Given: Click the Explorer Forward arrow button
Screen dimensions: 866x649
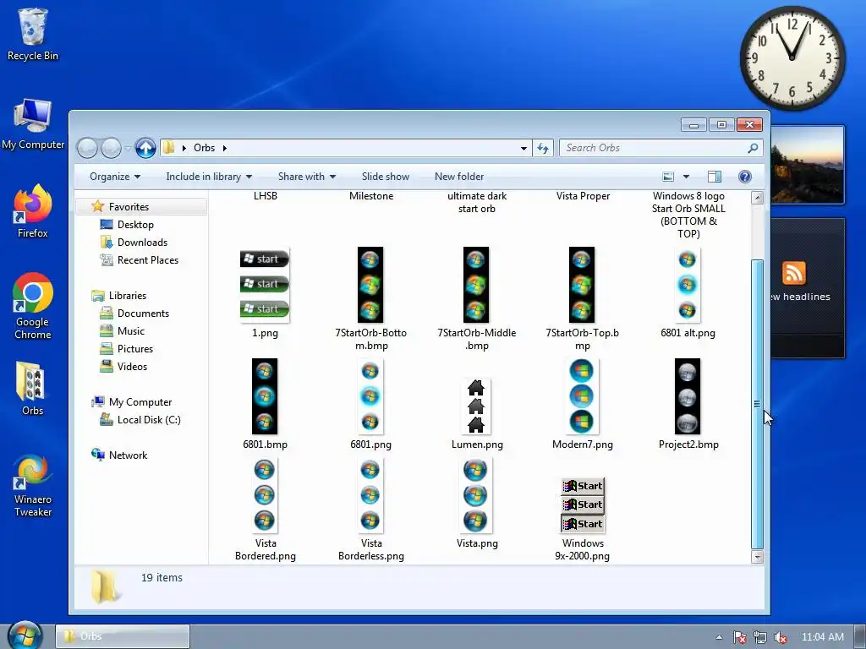Looking at the screenshot, I should pos(111,148).
